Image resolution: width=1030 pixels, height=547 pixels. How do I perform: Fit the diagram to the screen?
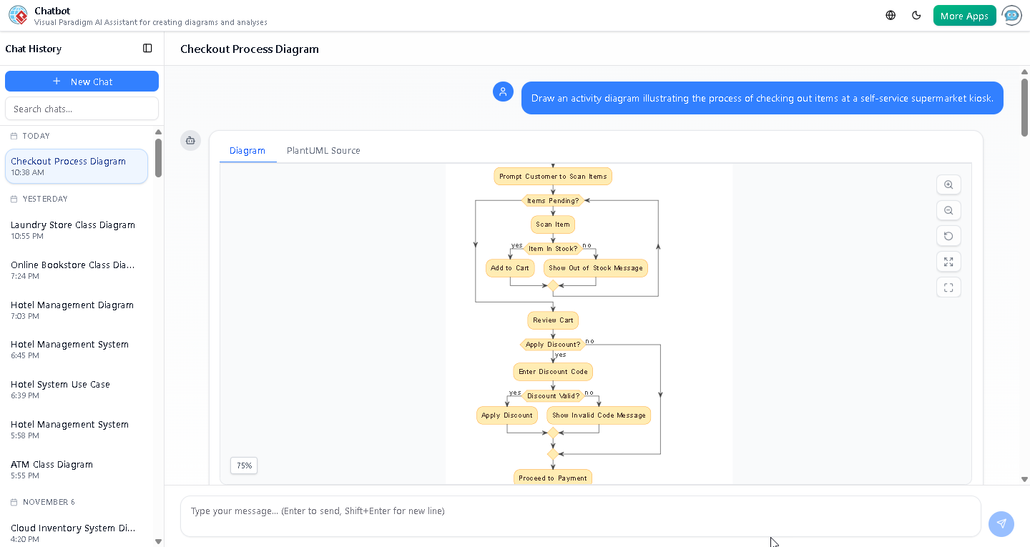[x=948, y=262]
